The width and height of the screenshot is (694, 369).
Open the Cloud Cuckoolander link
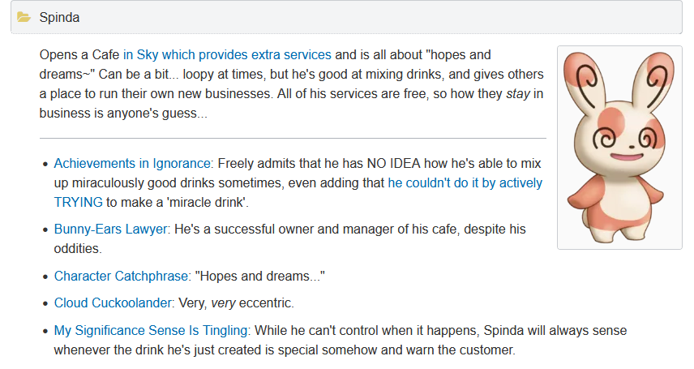click(x=113, y=303)
